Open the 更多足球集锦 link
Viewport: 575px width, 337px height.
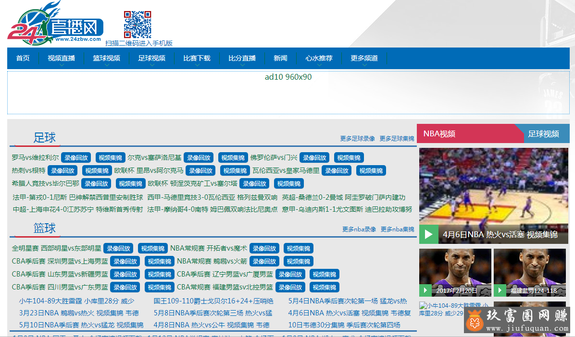point(397,138)
